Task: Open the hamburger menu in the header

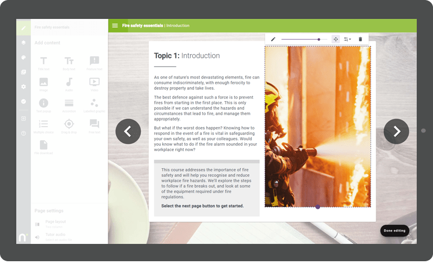Action: pyautogui.click(x=115, y=25)
